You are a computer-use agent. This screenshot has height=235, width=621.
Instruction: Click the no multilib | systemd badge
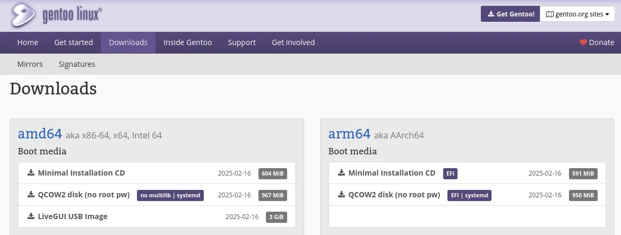pos(170,195)
